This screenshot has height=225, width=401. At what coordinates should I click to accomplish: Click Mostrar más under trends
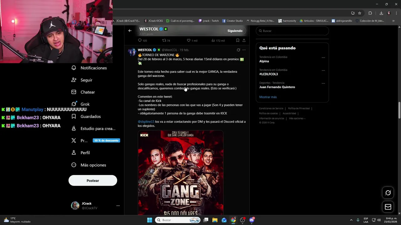(268, 97)
